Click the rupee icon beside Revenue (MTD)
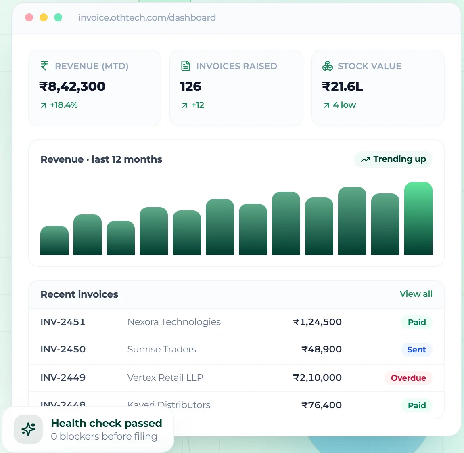 pyautogui.click(x=44, y=66)
